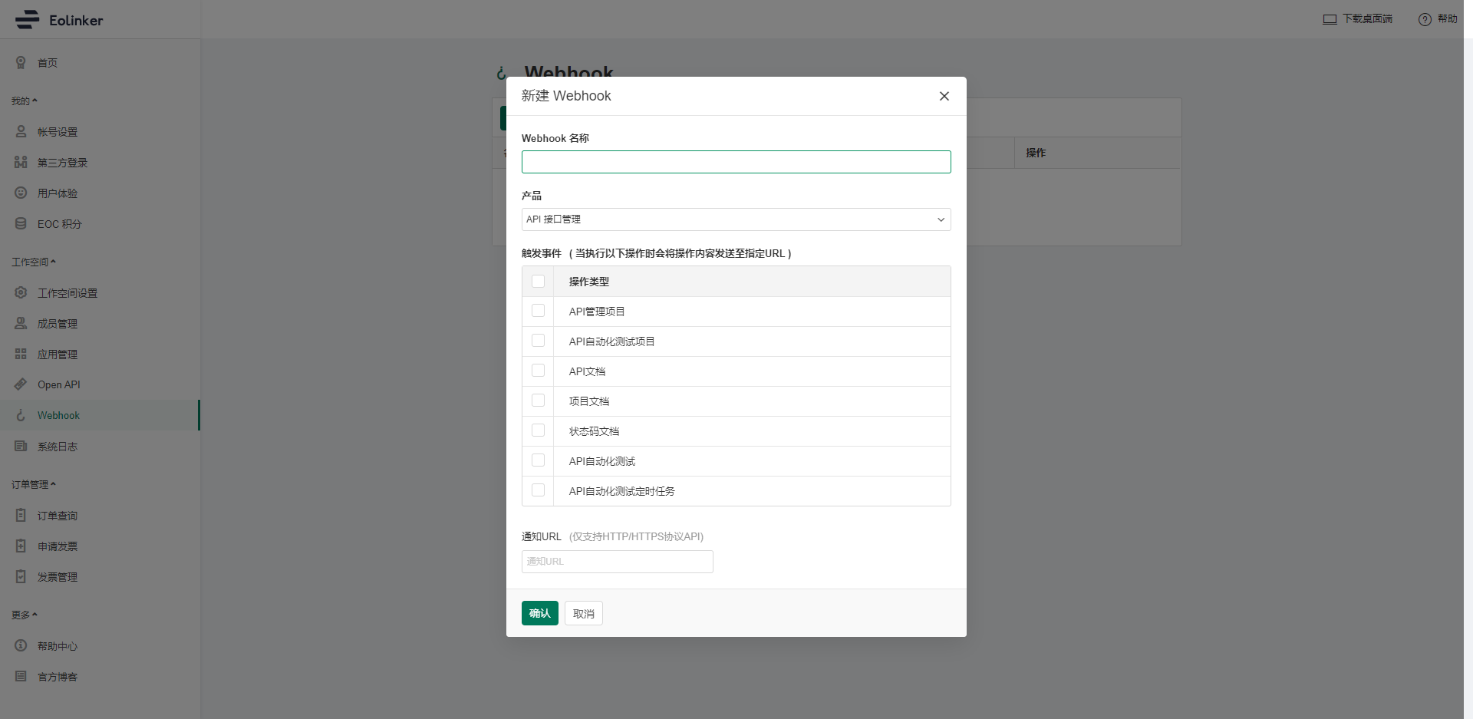Click the EOC 积分 coins icon

tap(21, 223)
